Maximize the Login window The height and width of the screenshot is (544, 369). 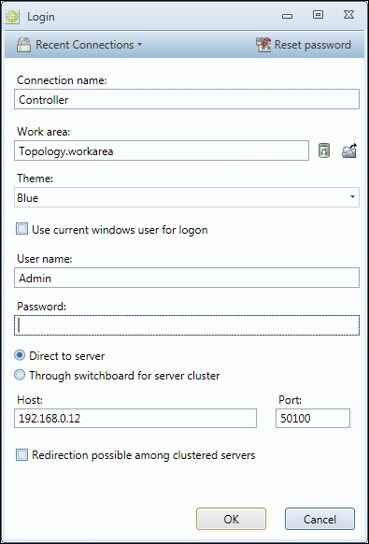[318, 15]
